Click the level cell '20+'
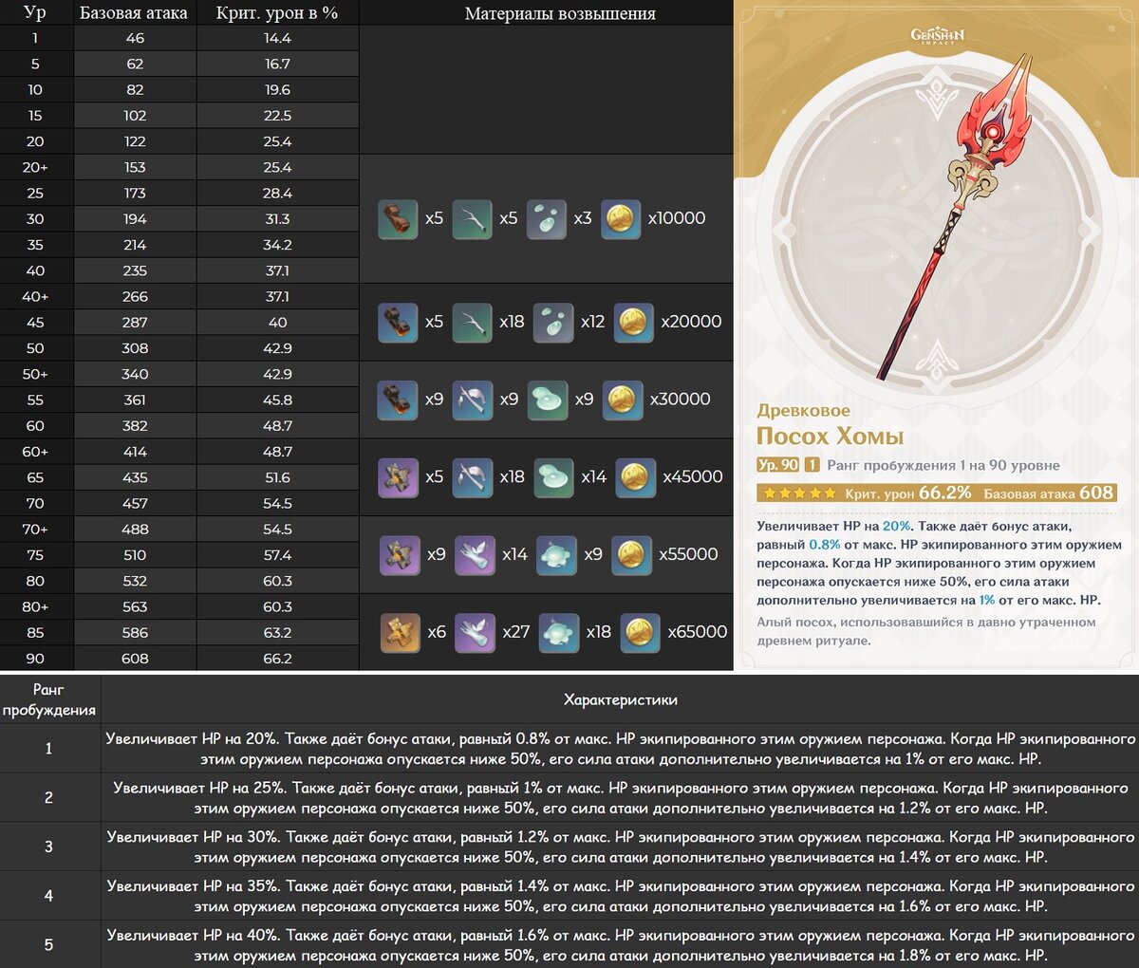Screen dimensions: 1139x968 pos(35,167)
